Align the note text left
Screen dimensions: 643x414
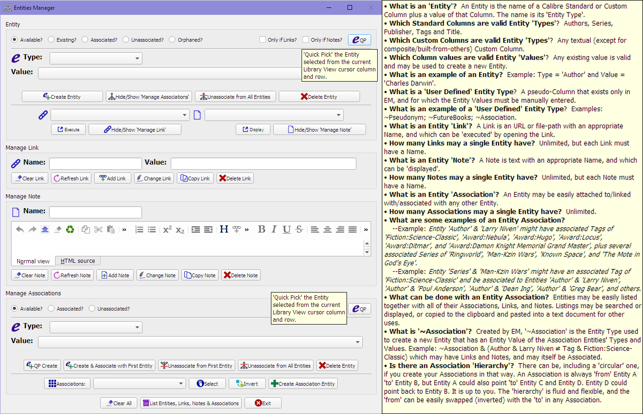315,229
